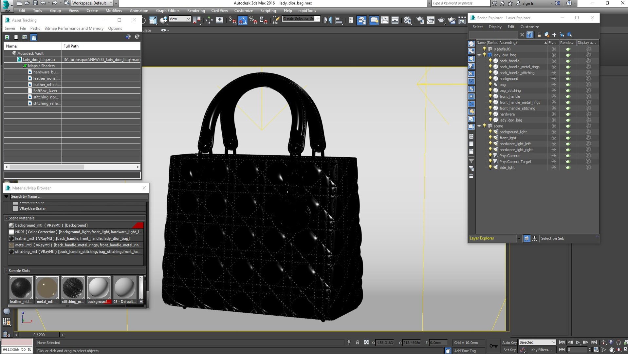Hide the hardware object via bulb icon
The height and width of the screenshot is (354, 628).
pyautogui.click(x=490, y=114)
